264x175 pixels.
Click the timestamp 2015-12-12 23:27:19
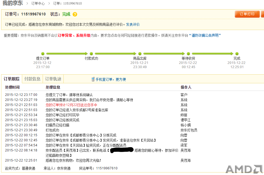tap(21, 100)
